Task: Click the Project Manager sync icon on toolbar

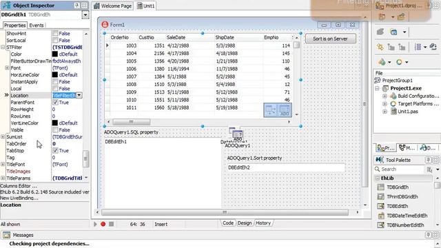Action: (433, 47)
